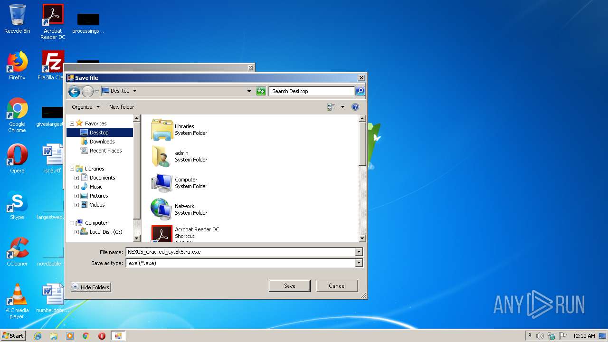Click the Desktop breadcrumb in address bar
The image size is (608, 342).
pos(120,91)
